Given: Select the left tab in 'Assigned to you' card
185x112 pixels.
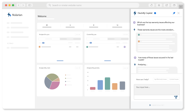Looking at the screenshot, I should [49, 39].
